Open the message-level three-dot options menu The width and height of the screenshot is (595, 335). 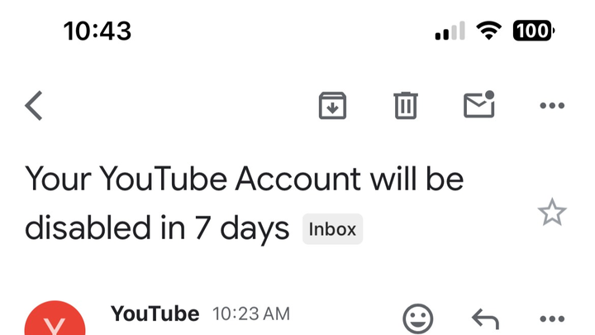pos(552,318)
